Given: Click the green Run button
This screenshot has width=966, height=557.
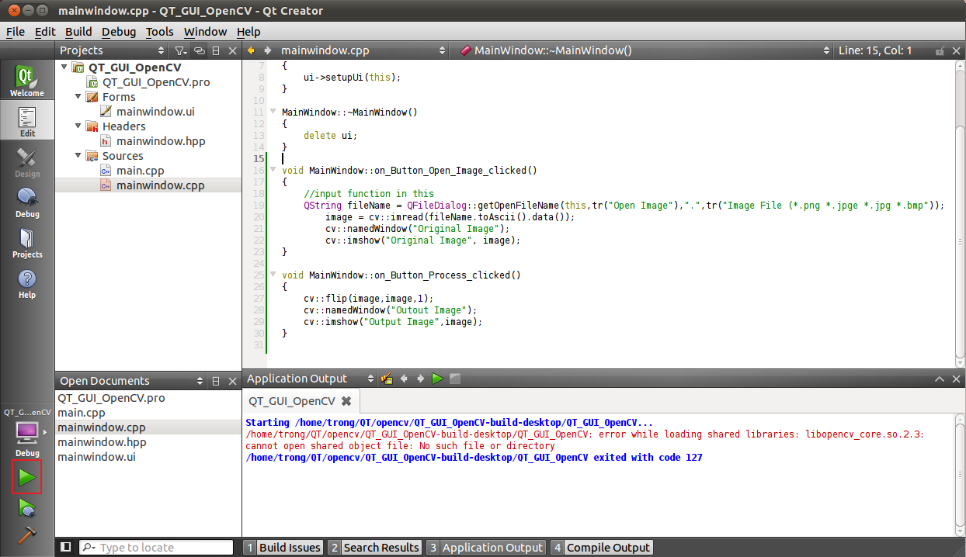Looking at the screenshot, I should (27, 477).
